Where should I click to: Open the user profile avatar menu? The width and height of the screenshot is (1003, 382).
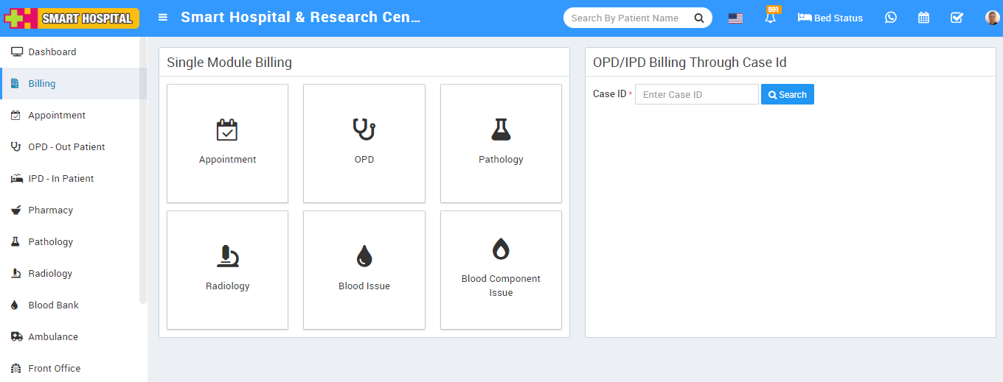pyautogui.click(x=992, y=18)
